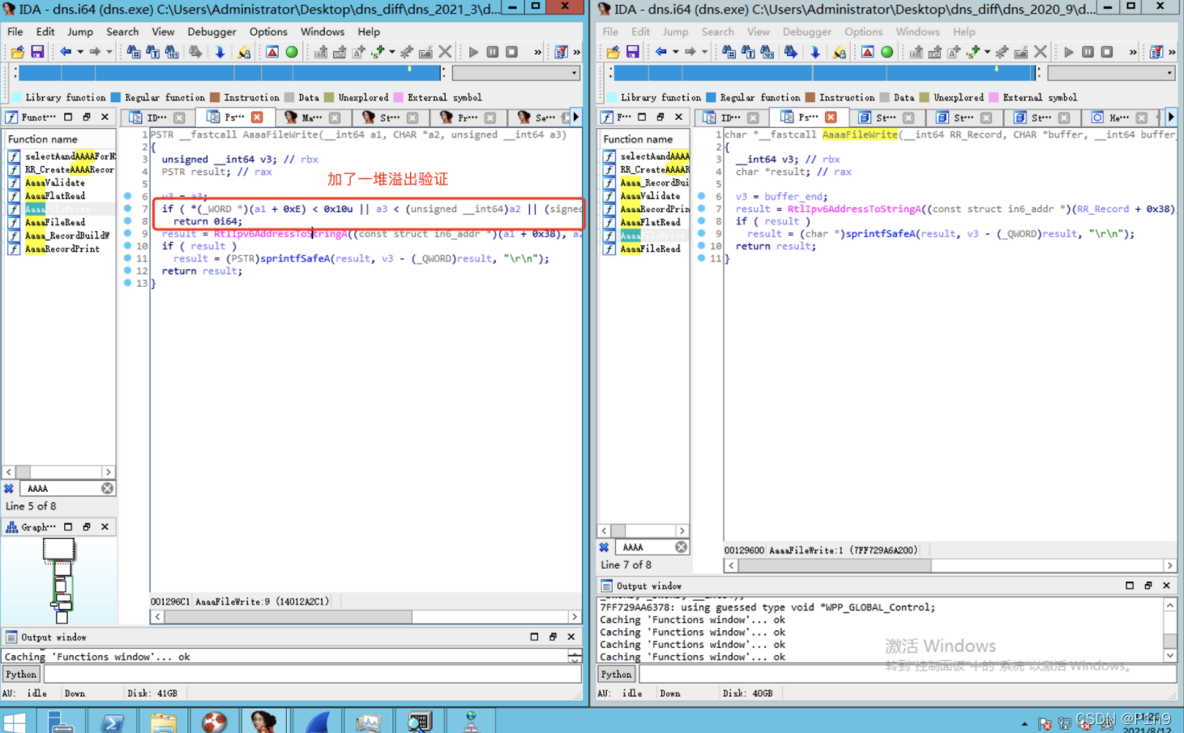
Task: Click red warning triangle icon in left IDA toolbar
Action: [x=272, y=52]
